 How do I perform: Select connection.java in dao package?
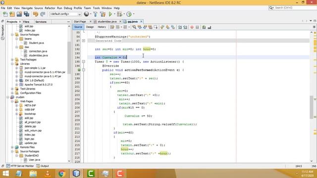click(x=38, y=51)
